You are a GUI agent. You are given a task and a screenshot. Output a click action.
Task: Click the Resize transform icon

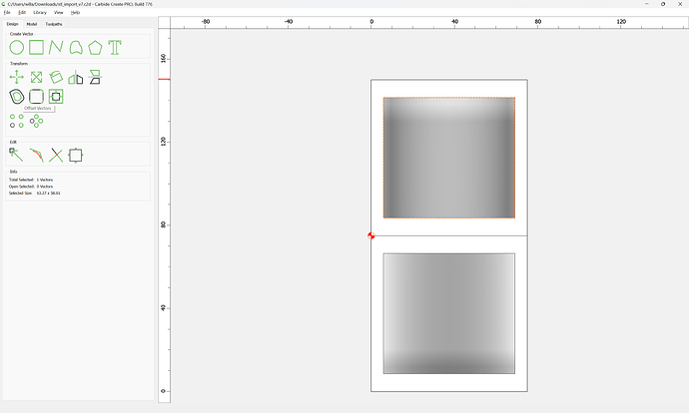(36, 77)
